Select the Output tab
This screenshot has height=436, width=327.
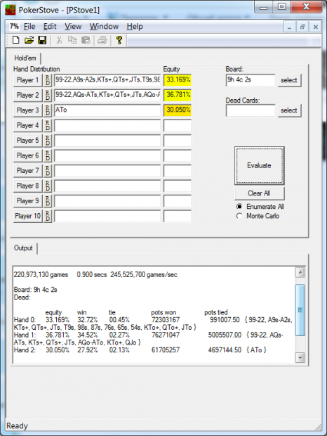tap(23, 248)
